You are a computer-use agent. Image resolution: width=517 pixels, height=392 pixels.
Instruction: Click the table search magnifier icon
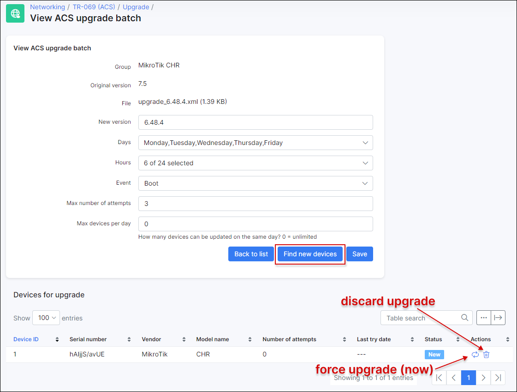tap(464, 318)
